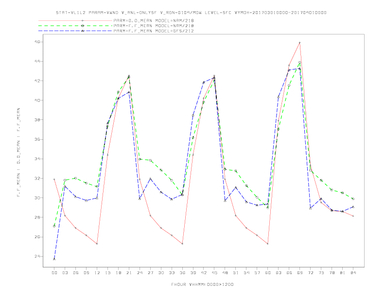
Task: Click x-axis forecast hour label 18
Action: (x=118, y=273)
